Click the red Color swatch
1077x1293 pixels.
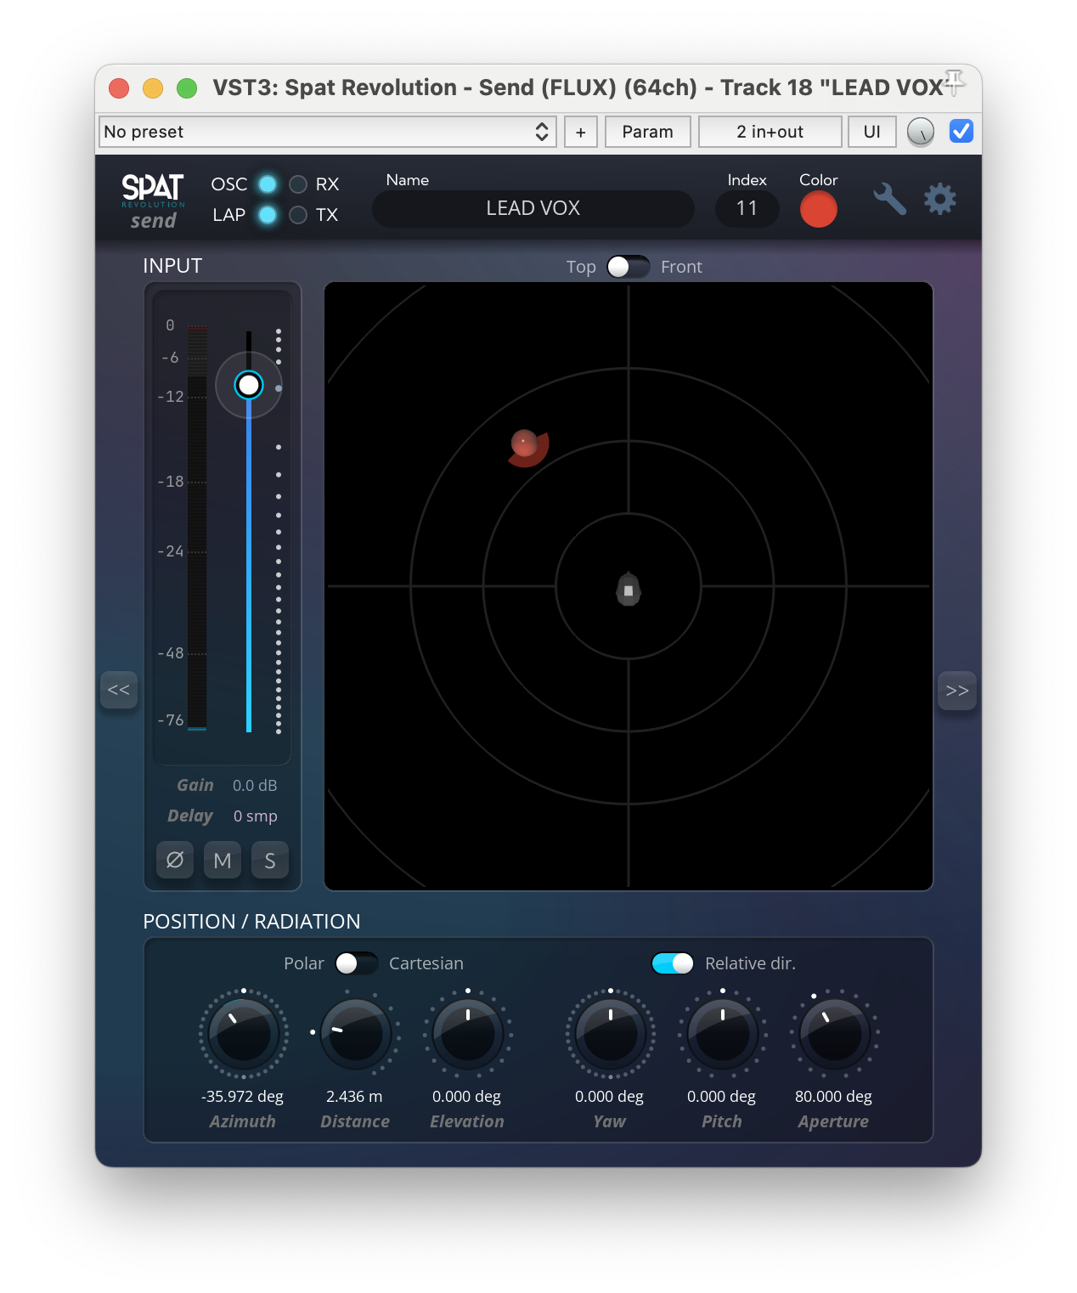(x=818, y=209)
